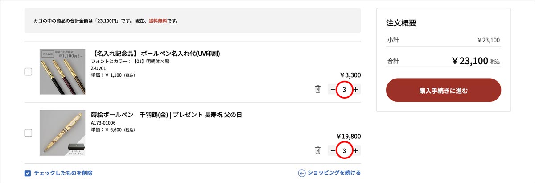The height and width of the screenshot is (183, 535).
Task: Click 購入手続きに進む checkout button
Action: click(444, 90)
